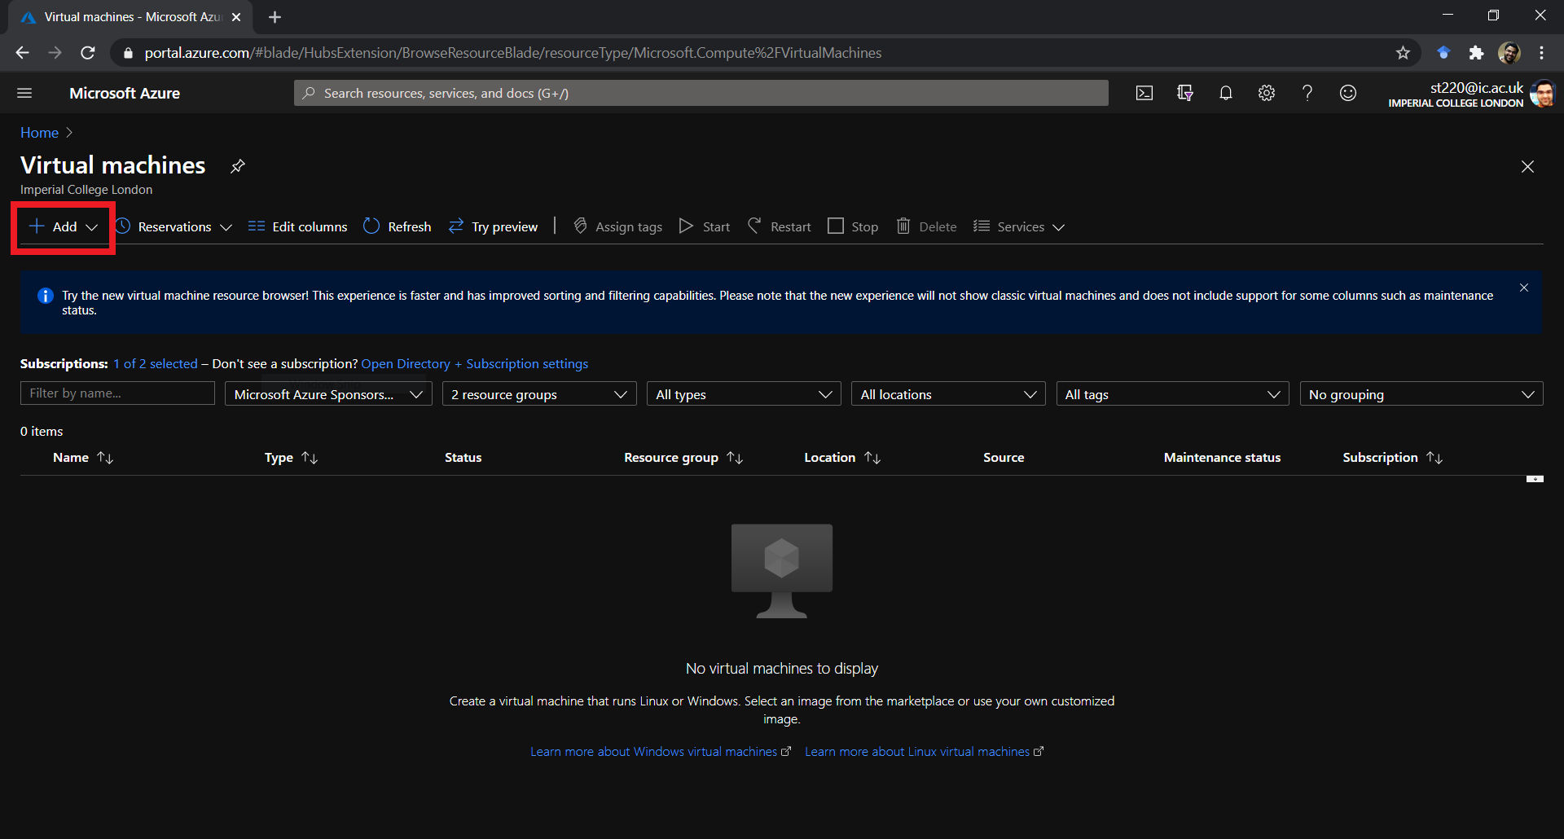Follow the Home breadcrumb link
Viewport: 1564px width, 839px height.
(x=39, y=133)
